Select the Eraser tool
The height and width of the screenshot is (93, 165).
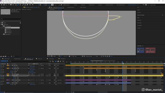(27, 5)
